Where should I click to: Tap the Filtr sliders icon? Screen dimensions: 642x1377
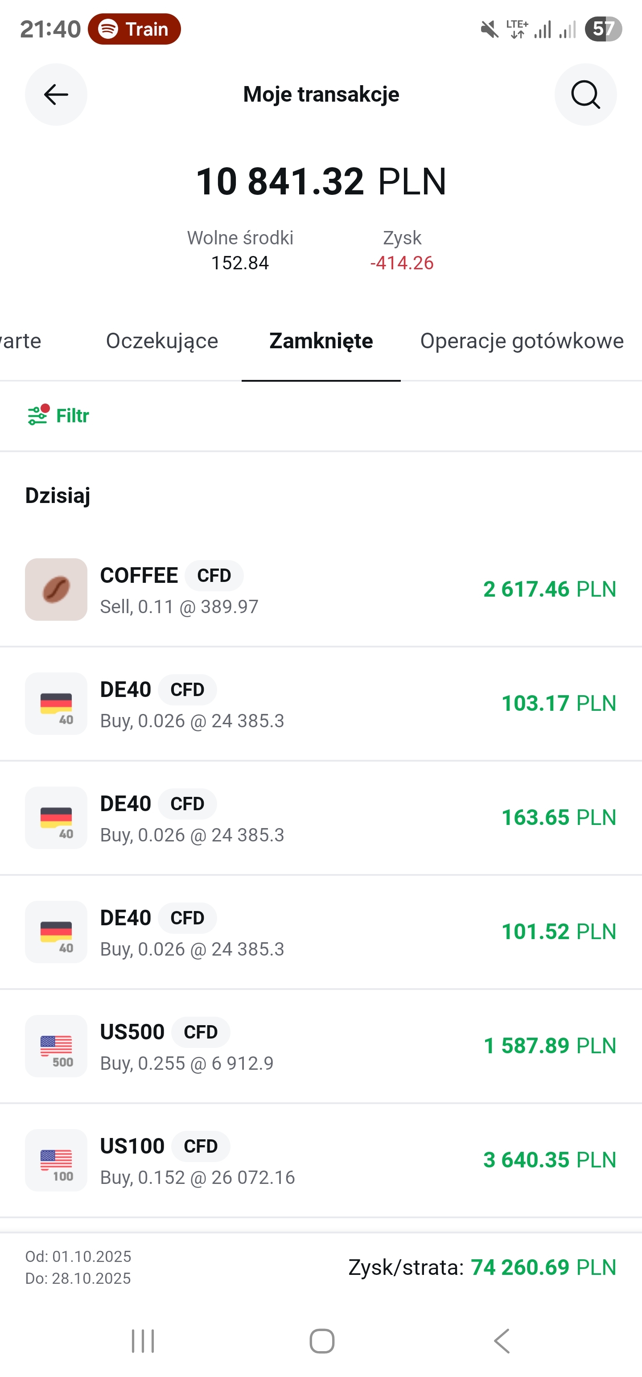(37, 415)
